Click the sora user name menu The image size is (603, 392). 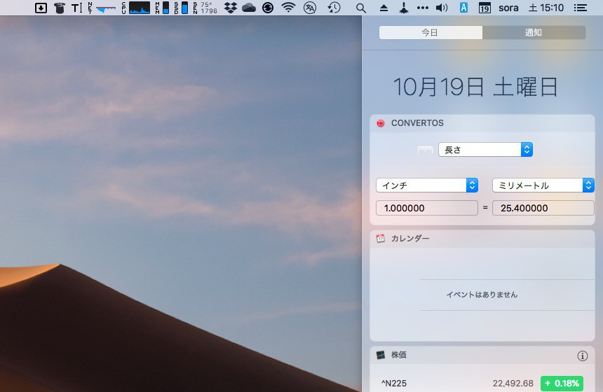(509, 8)
